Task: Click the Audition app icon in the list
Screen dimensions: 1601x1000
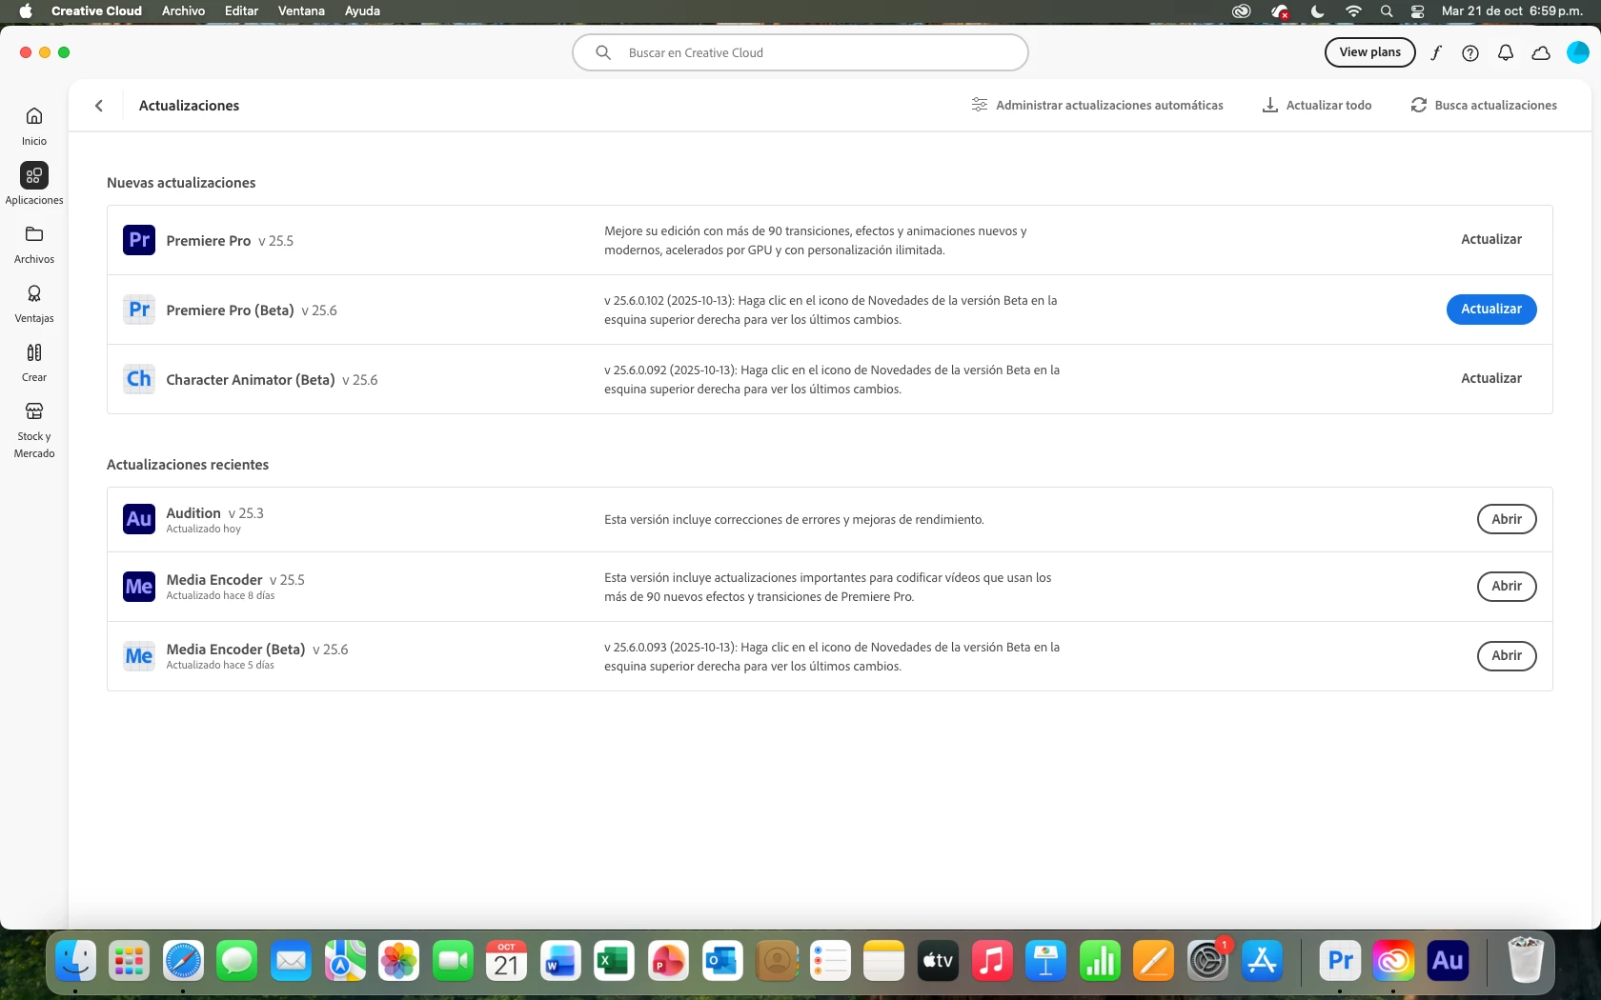Action: click(x=139, y=519)
